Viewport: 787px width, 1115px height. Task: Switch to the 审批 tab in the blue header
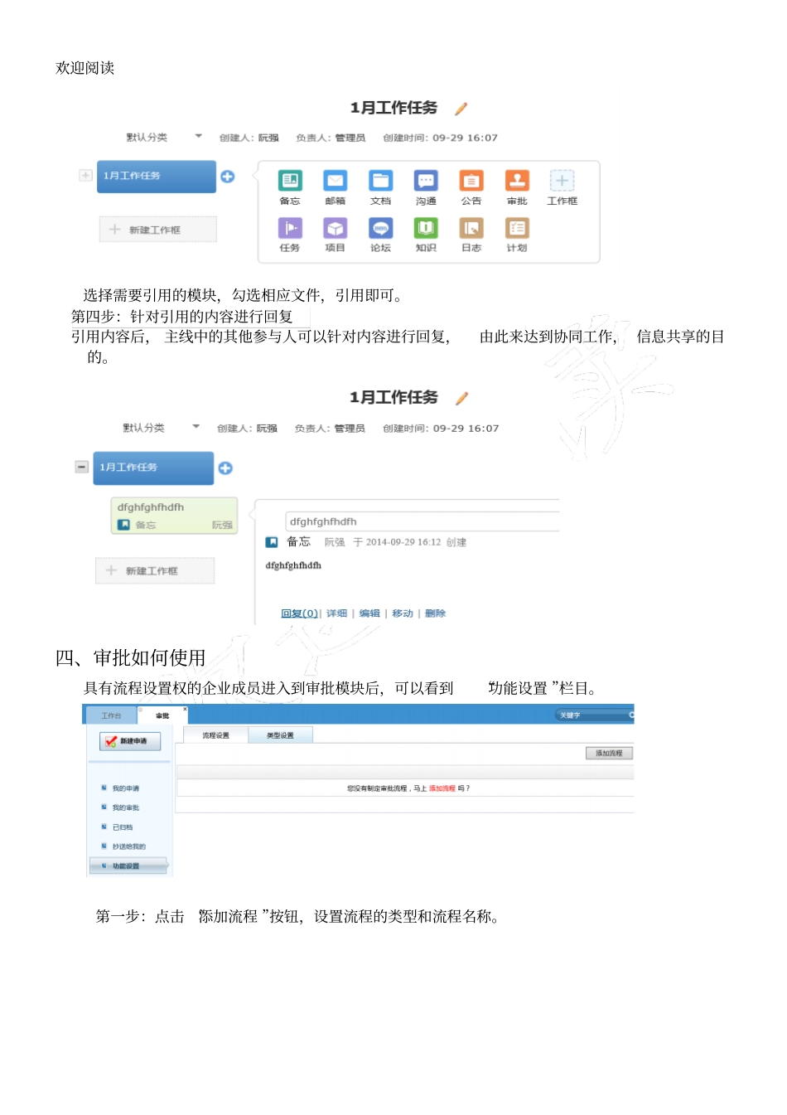click(162, 715)
